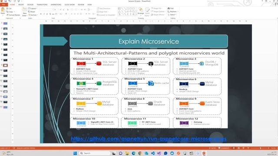Open the Section dropdown
The image size is (278, 156).
pyautogui.click(x=33, y=15)
